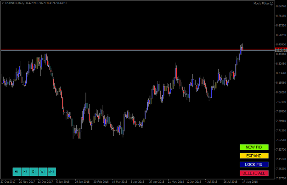This screenshot has width=287, height=185.
Task: Click the LOCK FIB button
Action: [x=254, y=164]
